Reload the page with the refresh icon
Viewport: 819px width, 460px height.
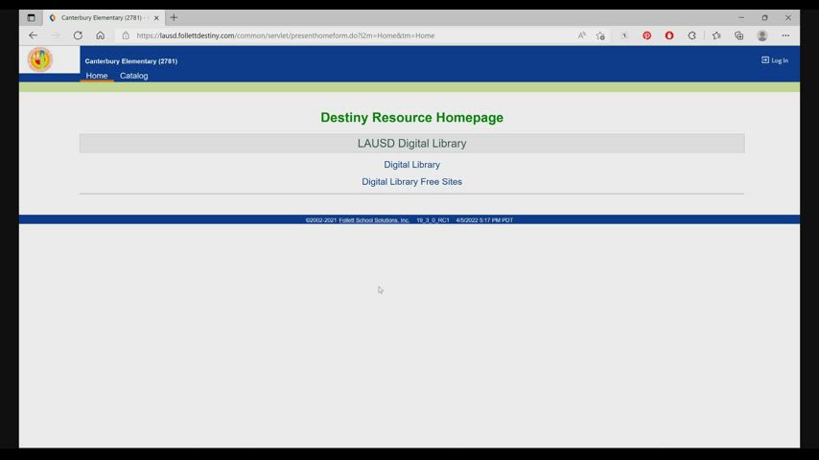78,35
